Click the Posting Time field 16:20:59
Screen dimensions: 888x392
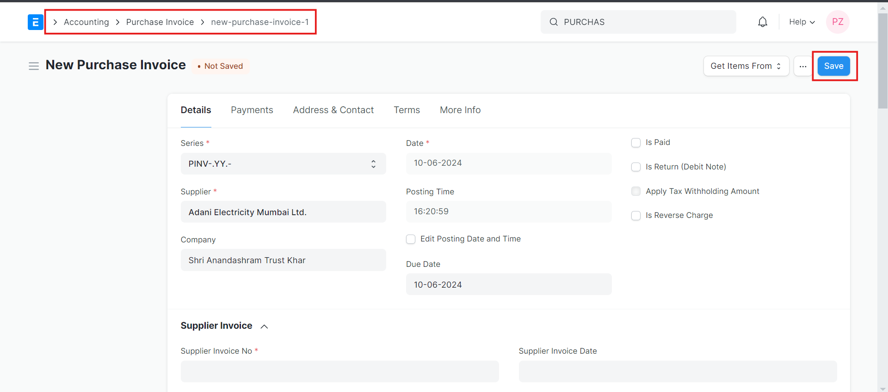(x=509, y=211)
